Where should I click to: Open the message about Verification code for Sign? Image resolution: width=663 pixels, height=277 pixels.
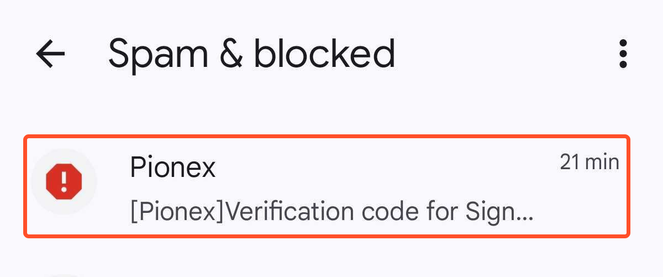coord(327,186)
